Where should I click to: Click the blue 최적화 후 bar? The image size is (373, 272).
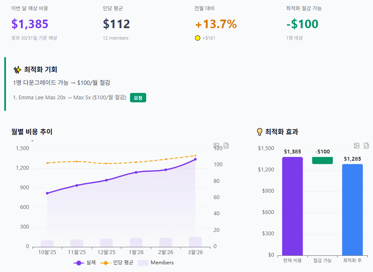point(352,209)
